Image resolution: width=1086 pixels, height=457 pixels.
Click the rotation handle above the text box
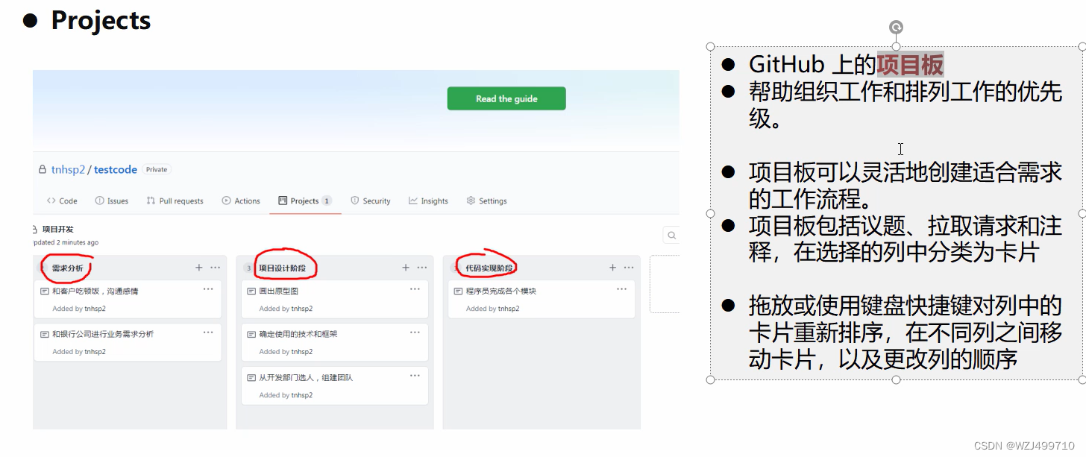click(896, 28)
